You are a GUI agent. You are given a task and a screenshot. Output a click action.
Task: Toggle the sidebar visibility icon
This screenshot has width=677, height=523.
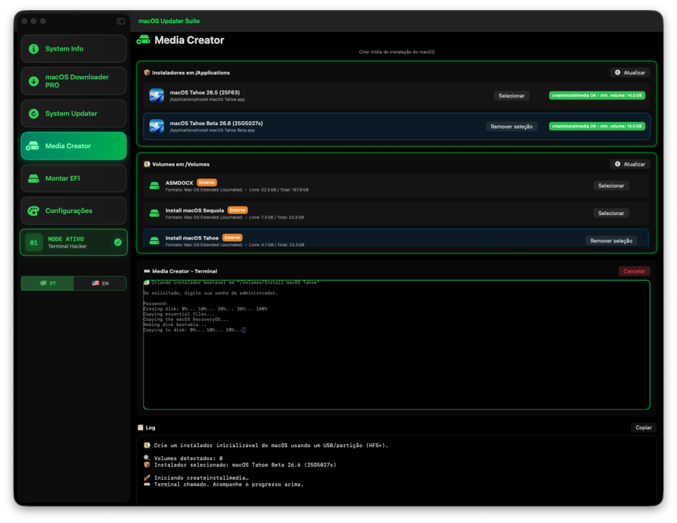[x=121, y=21]
